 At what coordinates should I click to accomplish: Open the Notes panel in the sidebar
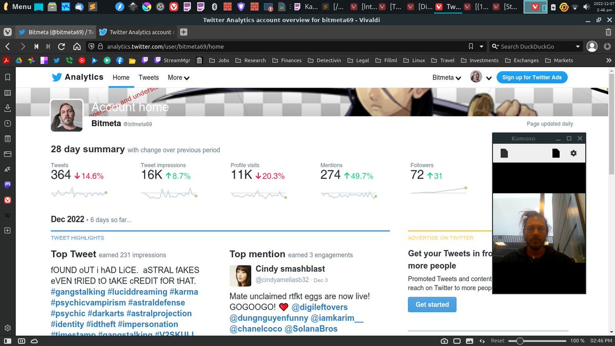tap(8, 139)
